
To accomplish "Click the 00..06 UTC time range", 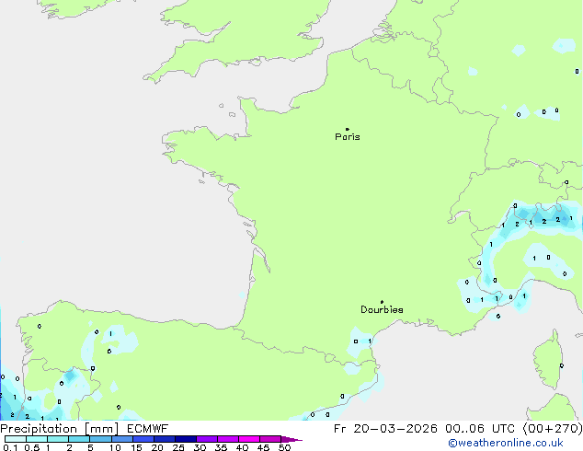I will pyautogui.click(x=480, y=429).
